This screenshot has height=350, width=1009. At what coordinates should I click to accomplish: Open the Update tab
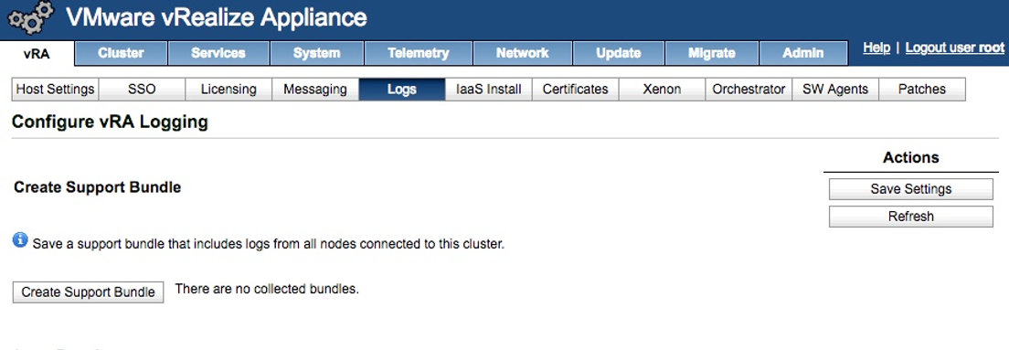click(619, 53)
